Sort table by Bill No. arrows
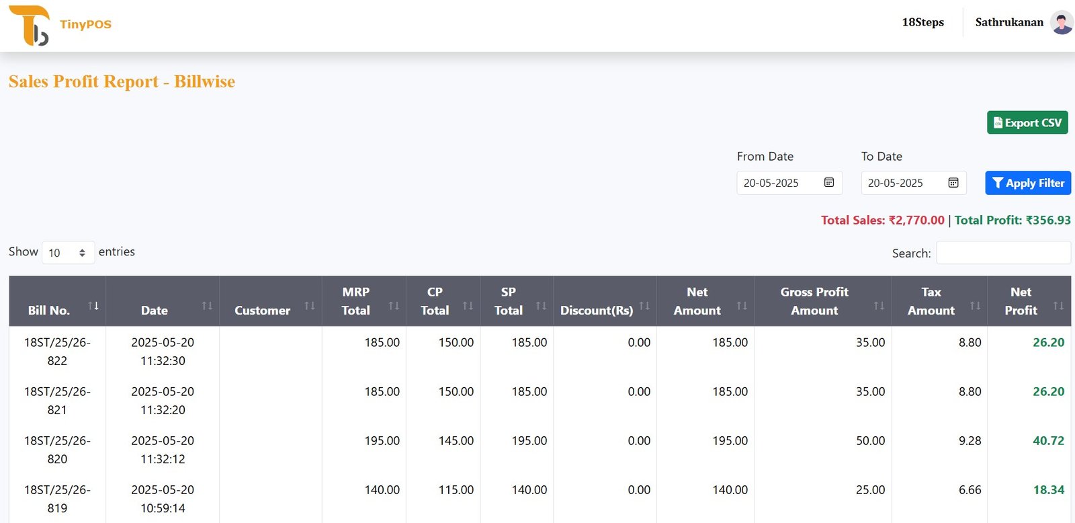Viewport: 1075px width, 523px height. pos(93,306)
